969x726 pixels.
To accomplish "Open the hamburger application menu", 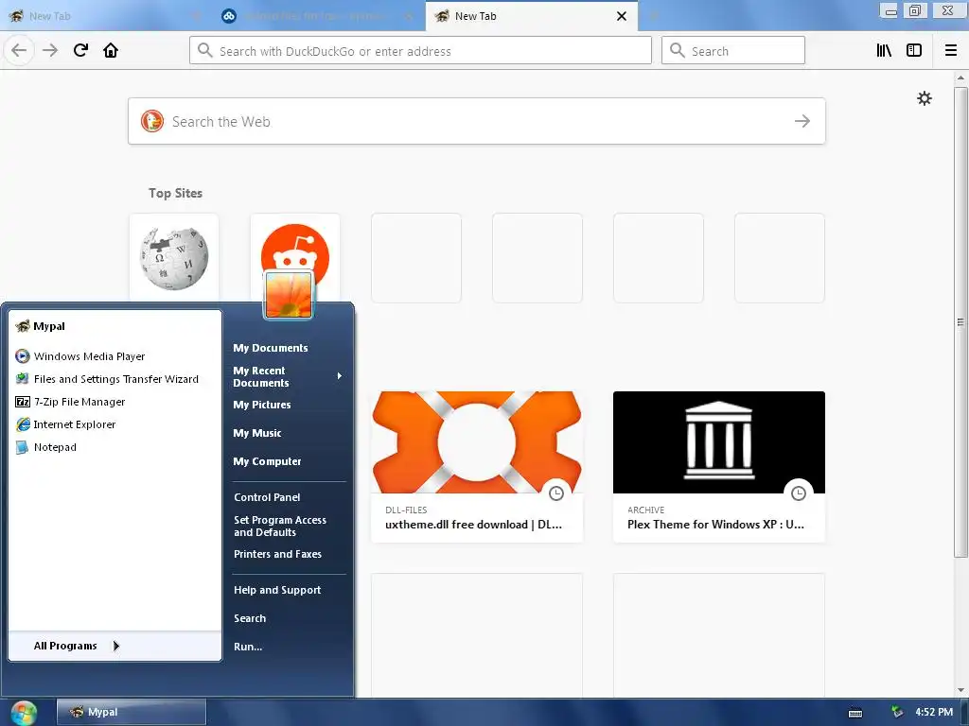I will [x=950, y=50].
